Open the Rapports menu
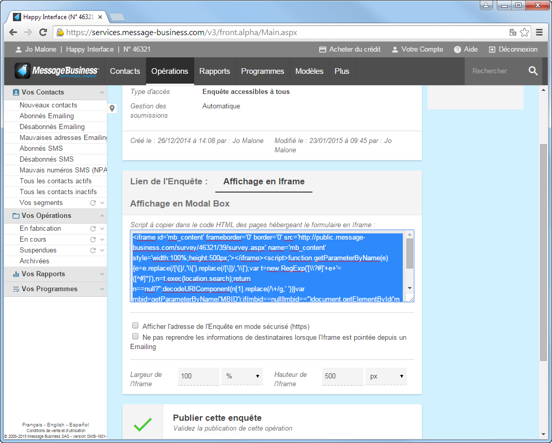The width and height of the screenshot is (552, 443). 214,71
